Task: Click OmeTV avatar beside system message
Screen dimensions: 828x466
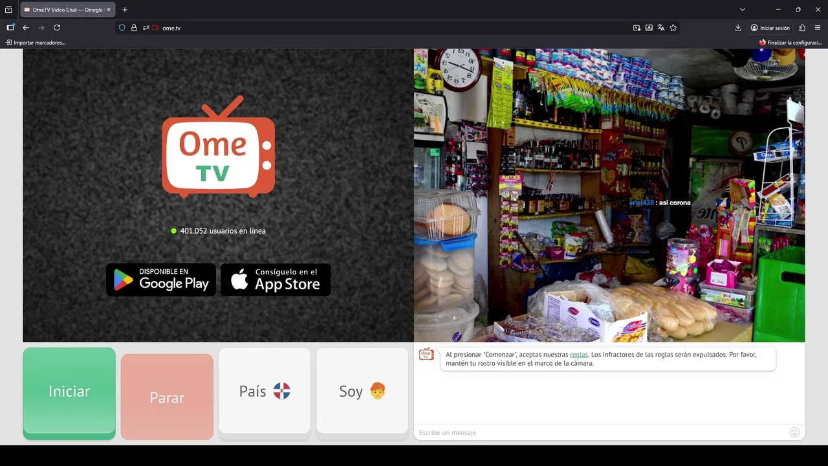Action: (x=426, y=353)
